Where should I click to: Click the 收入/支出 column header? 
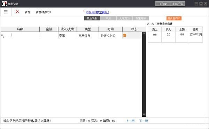(x=68, y=29)
